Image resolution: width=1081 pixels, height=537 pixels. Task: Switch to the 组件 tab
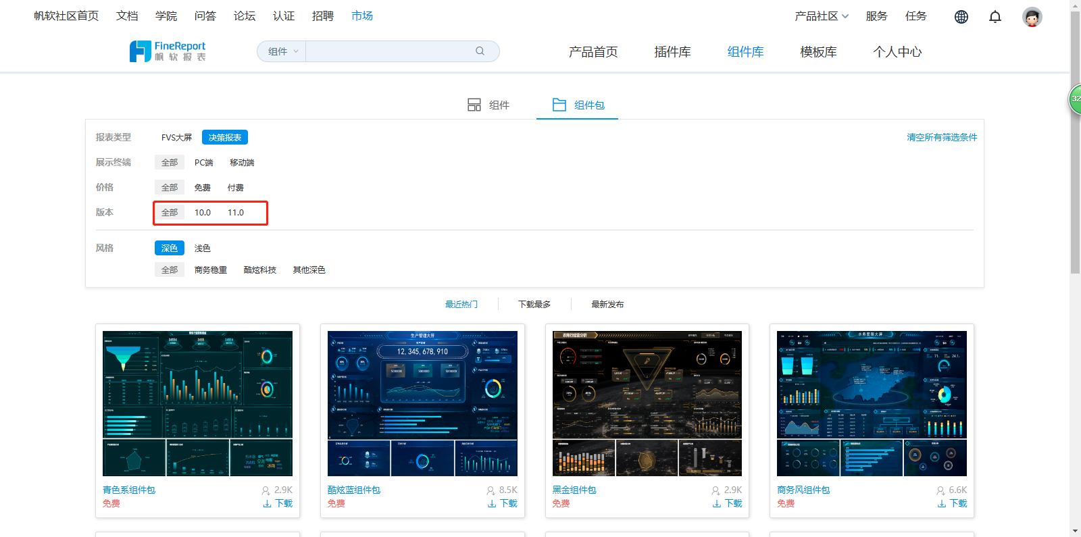coord(488,105)
